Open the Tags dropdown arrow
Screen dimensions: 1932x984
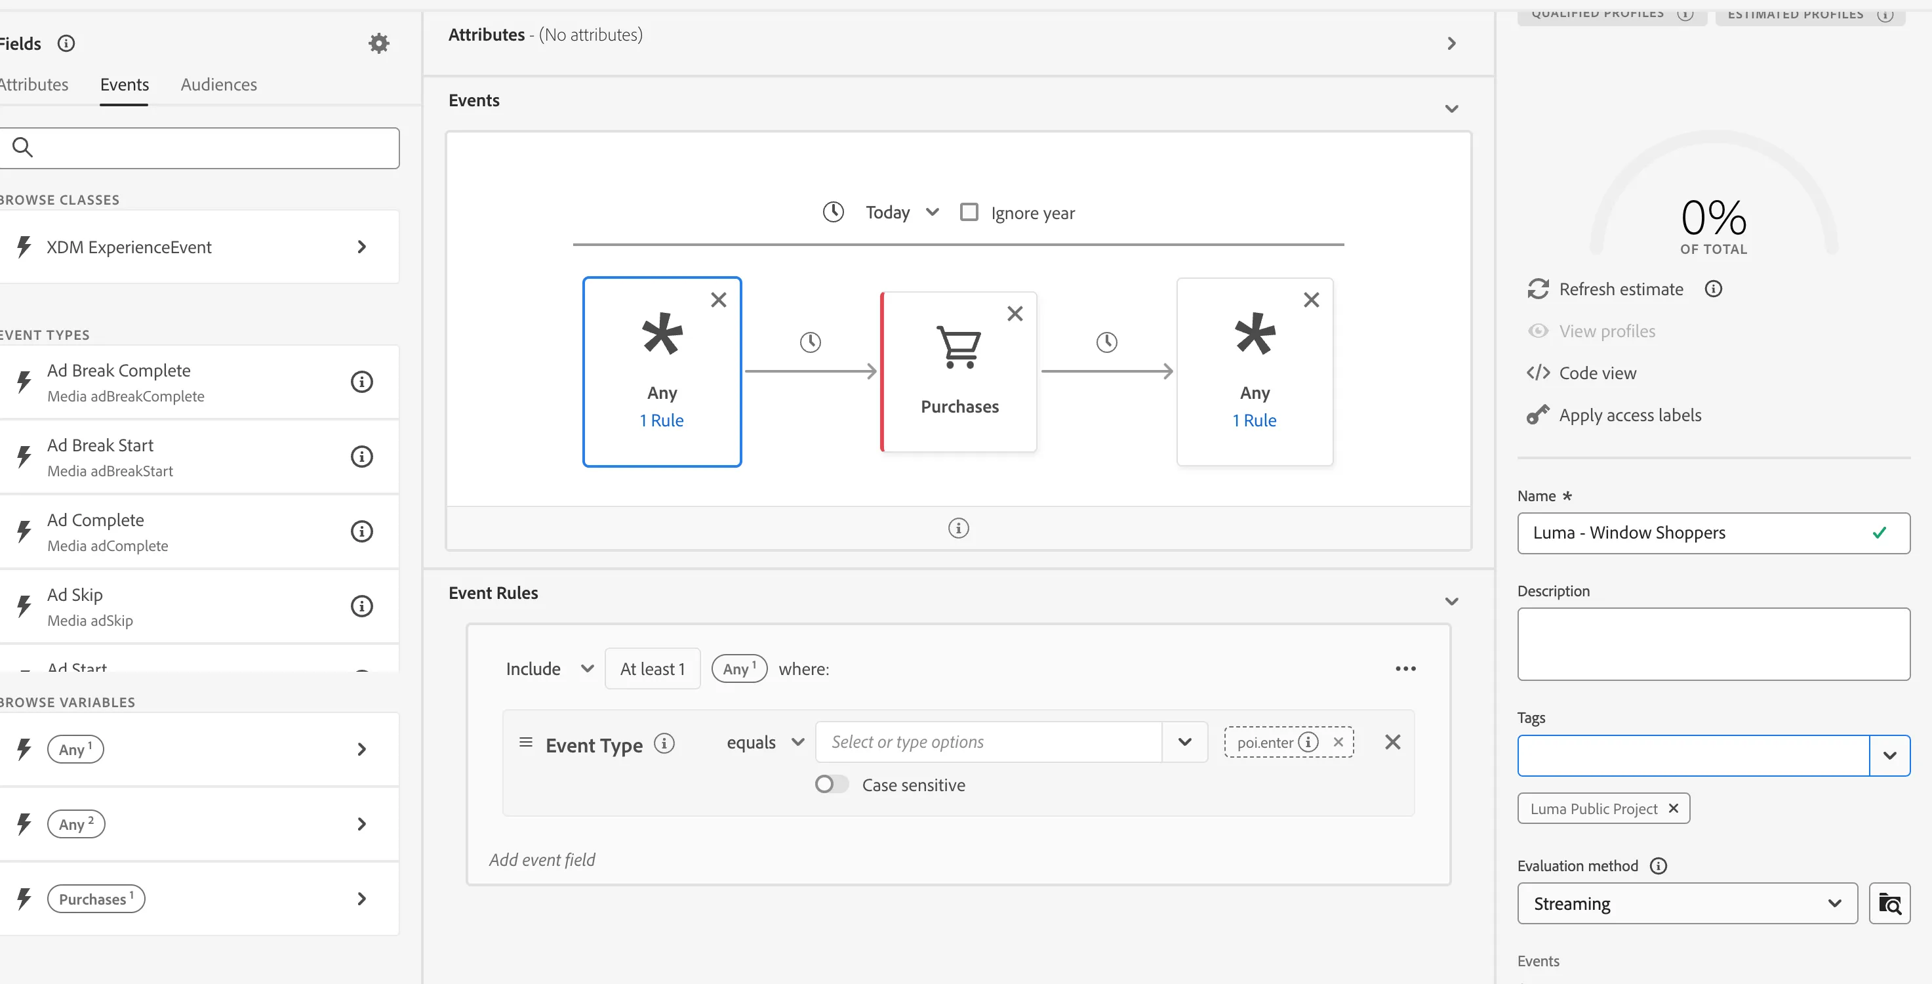(x=1889, y=755)
